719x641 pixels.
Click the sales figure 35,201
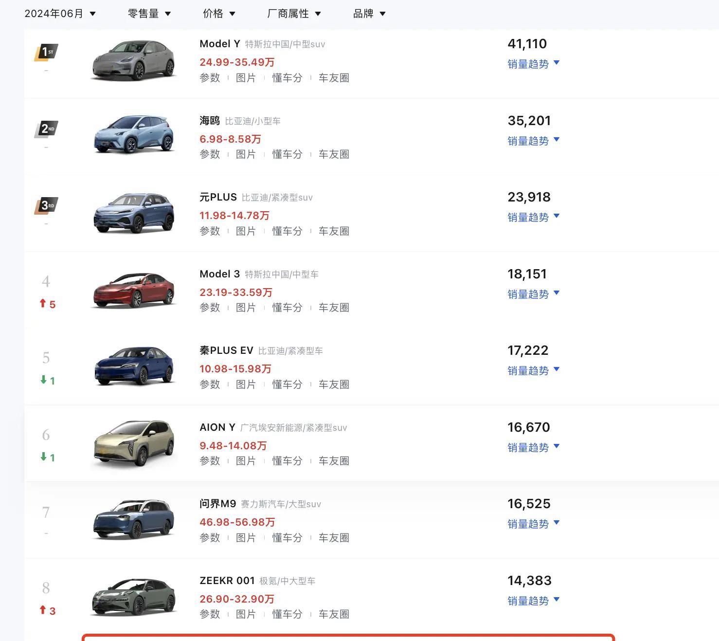(529, 121)
